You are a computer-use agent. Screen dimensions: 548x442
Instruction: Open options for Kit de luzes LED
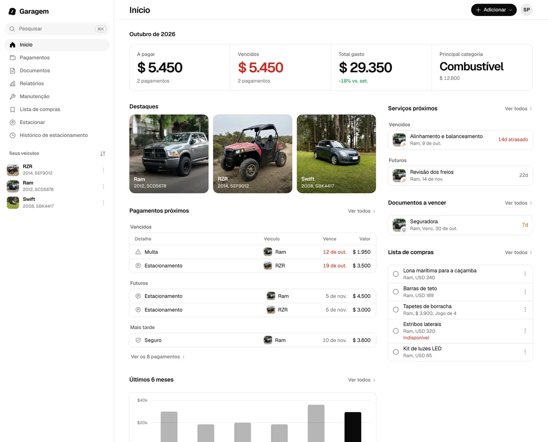coord(525,352)
